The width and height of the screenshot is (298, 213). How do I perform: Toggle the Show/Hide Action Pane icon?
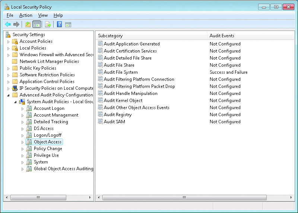coord(68,25)
